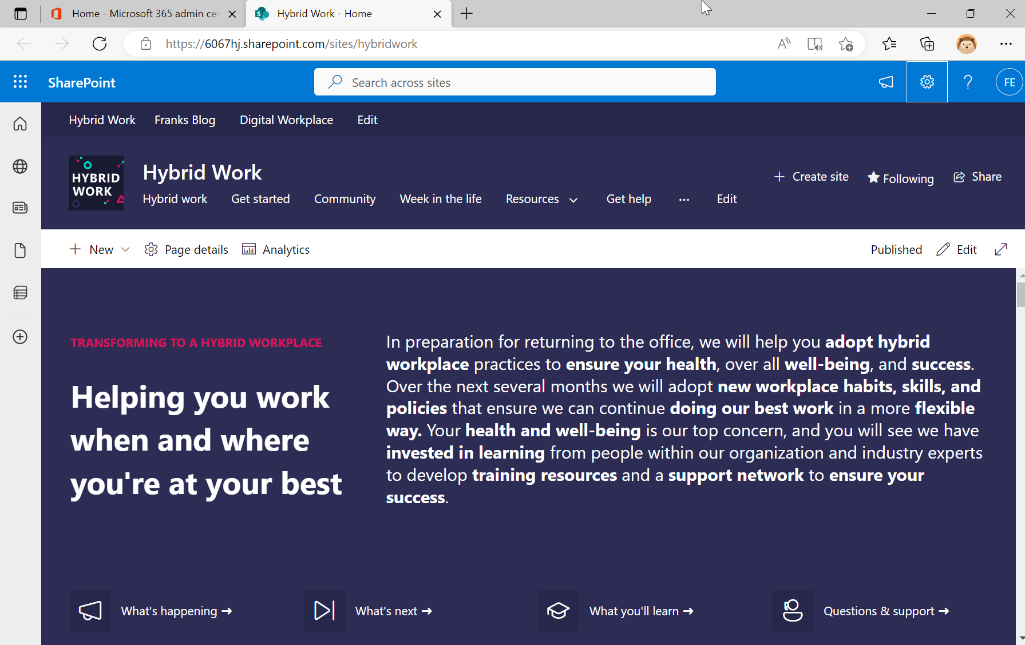Viewport: 1025px width, 645px height.
Task: Open My Sites globe icon in sidebar
Action: pos(20,166)
